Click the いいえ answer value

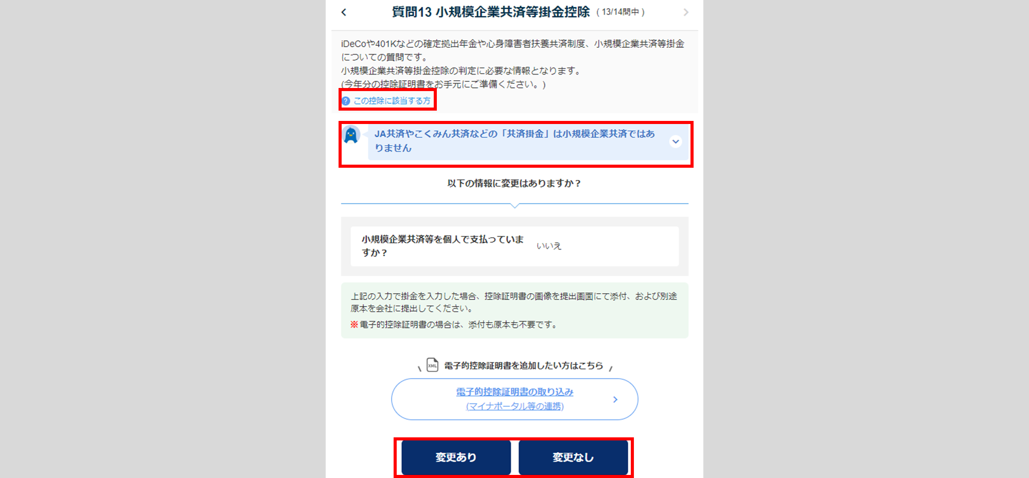pyautogui.click(x=549, y=246)
